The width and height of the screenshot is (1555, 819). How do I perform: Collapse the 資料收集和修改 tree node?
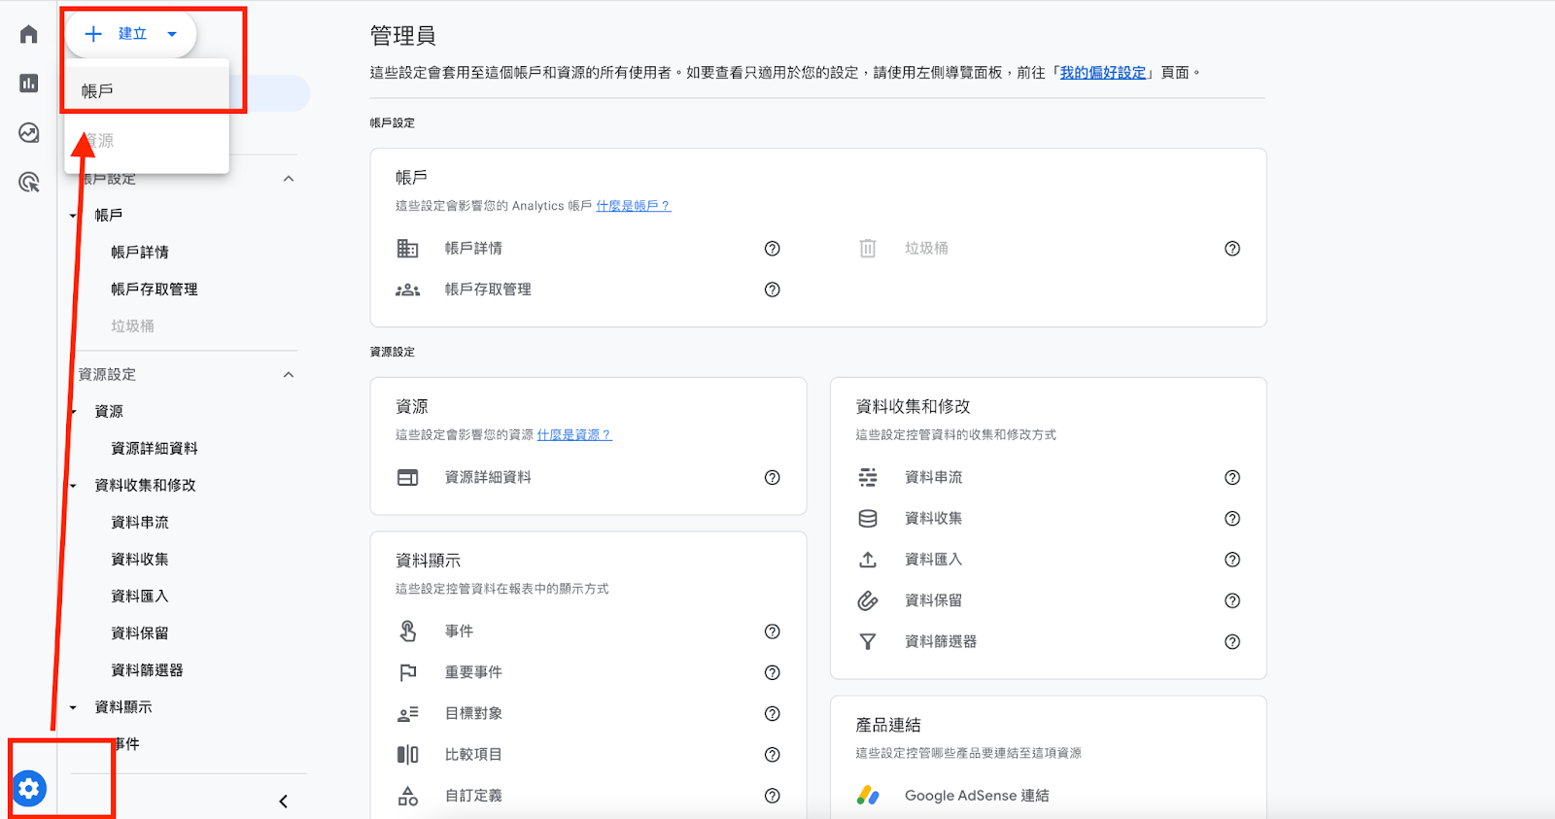[73, 486]
